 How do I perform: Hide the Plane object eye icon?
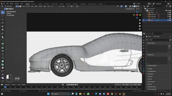click(168, 20)
